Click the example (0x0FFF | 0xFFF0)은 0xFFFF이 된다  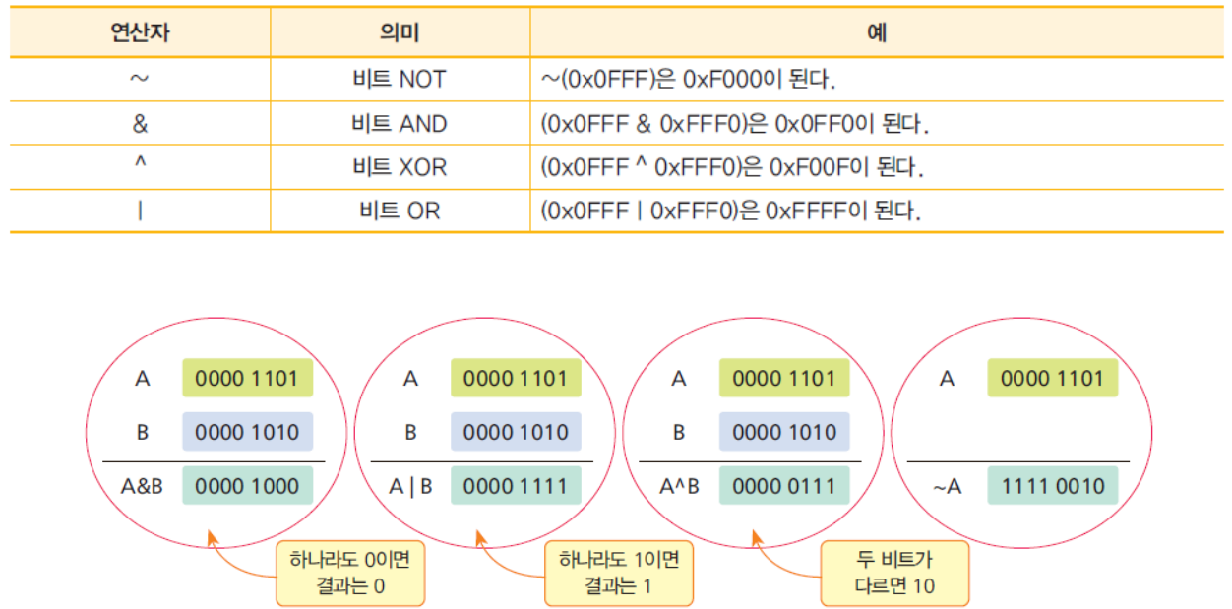point(730,211)
